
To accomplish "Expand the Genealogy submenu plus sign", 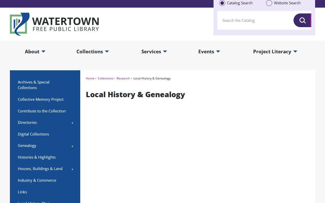I will (72, 146).
